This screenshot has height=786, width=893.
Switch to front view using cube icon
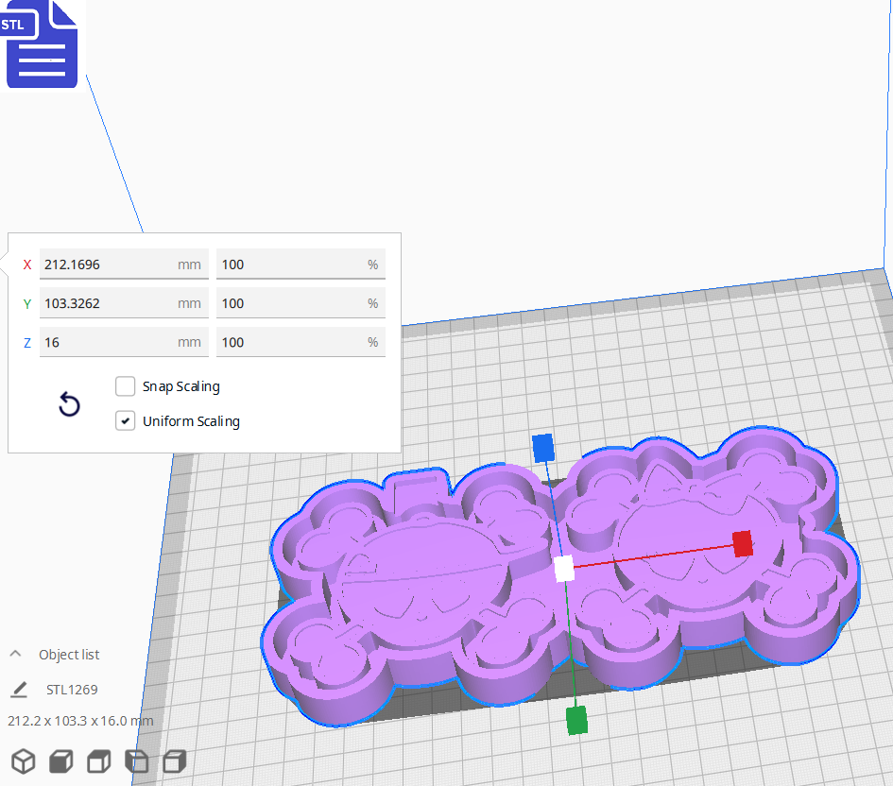(61, 761)
